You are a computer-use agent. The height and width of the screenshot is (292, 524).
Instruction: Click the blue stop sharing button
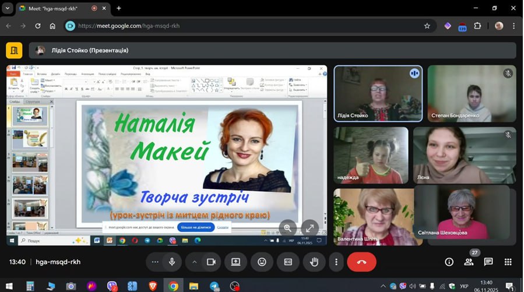(x=196, y=227)
